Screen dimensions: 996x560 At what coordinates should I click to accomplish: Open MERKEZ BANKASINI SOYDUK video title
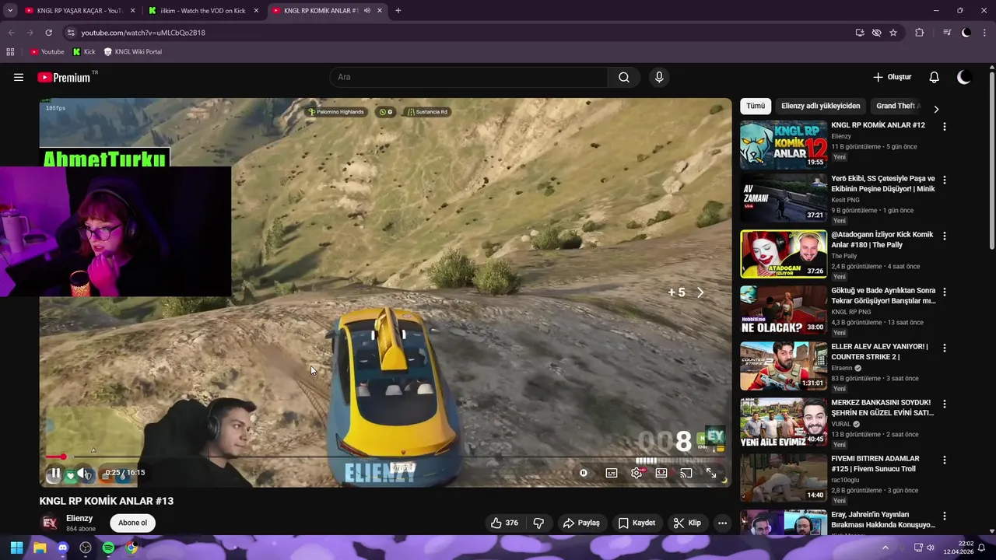click(882, 408)
